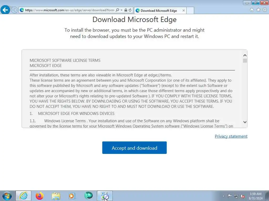Click the muted volume tray icon
The height and width of the screenshot is (201, 269).
(x=242, y=196)
